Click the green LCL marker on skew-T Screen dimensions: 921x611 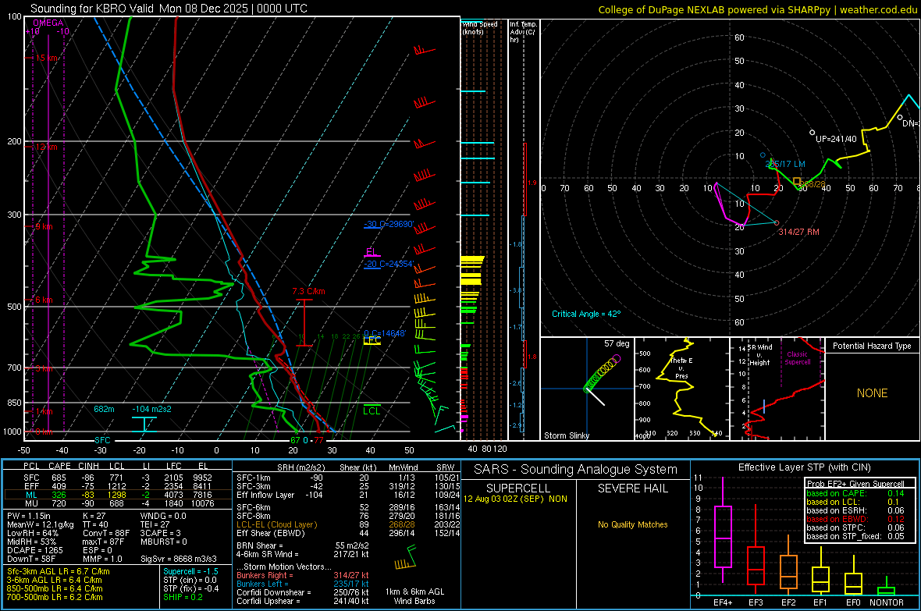pos(372,410)
